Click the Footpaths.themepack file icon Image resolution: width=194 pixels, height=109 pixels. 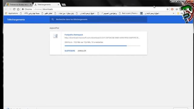click(55, 36)
